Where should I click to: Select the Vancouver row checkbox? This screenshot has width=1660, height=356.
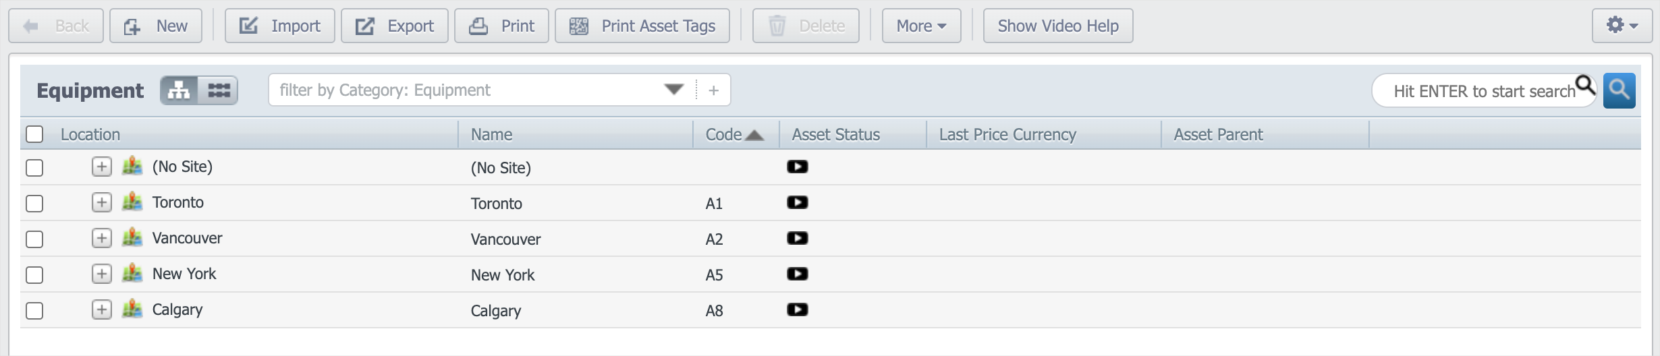click(34, 239)
